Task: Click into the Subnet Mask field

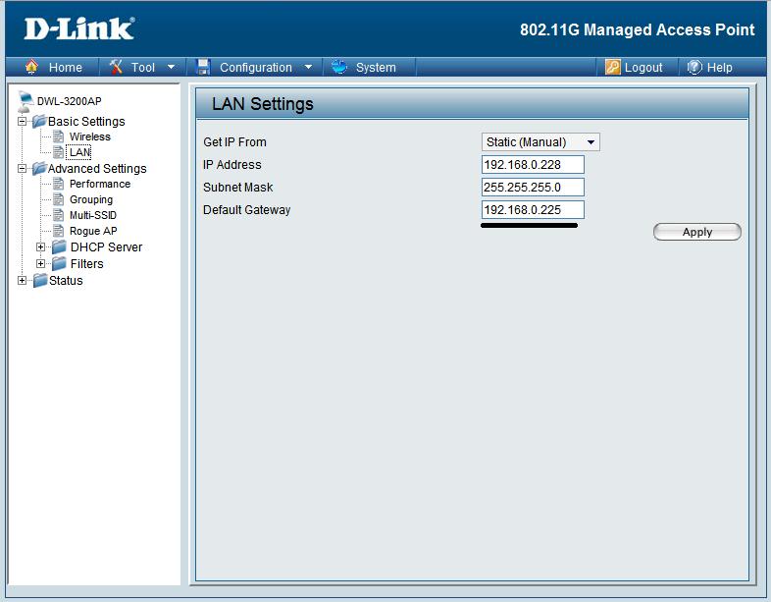Action: point(533,187)
